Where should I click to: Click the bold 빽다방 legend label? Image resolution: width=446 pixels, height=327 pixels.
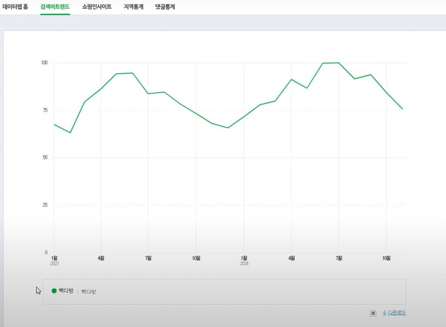(66, 290)
